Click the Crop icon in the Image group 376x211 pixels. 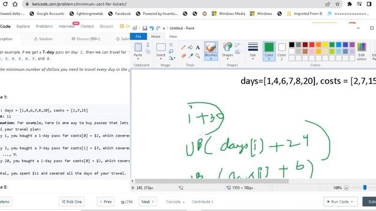171,45
